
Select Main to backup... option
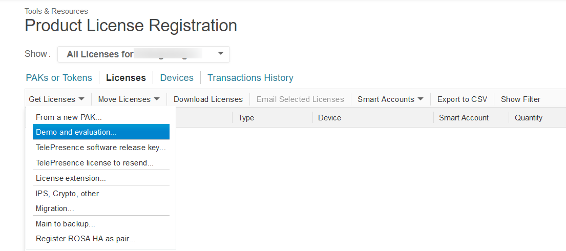101,223
